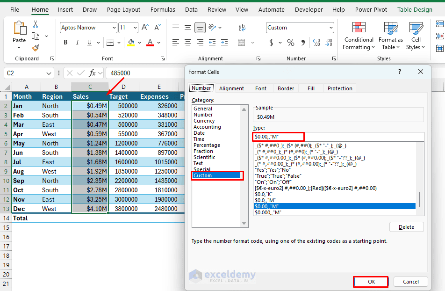
Task: Click Decrease Decimal icon
Action: (x=329, y=43)
